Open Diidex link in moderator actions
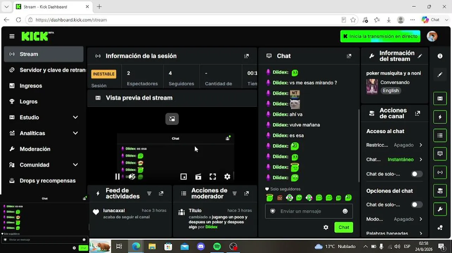 point(211,227)
